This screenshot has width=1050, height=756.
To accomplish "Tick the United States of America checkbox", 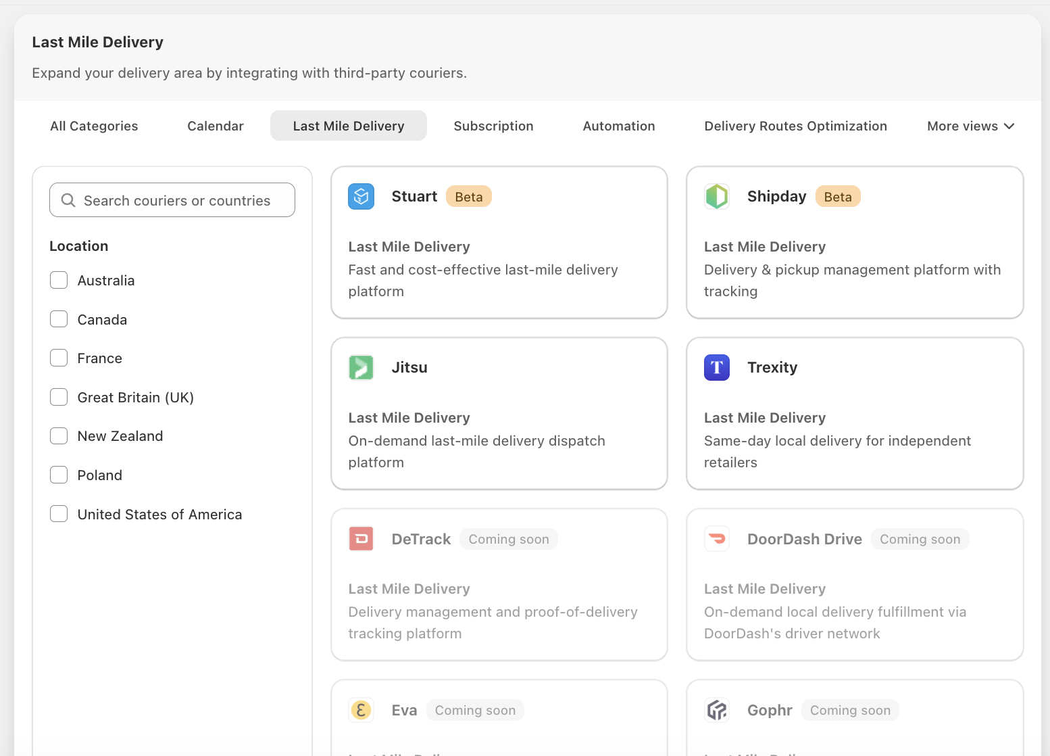I will pos(59,514).
